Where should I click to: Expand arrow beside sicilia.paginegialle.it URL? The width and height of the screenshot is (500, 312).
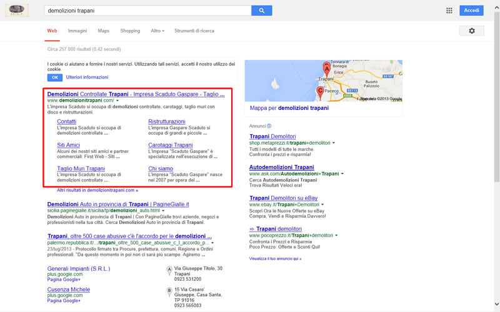(x=163, y=211)
